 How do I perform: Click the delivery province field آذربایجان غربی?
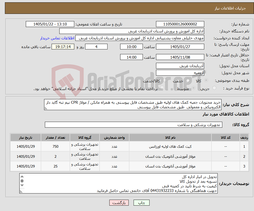[x=180, y=66]
